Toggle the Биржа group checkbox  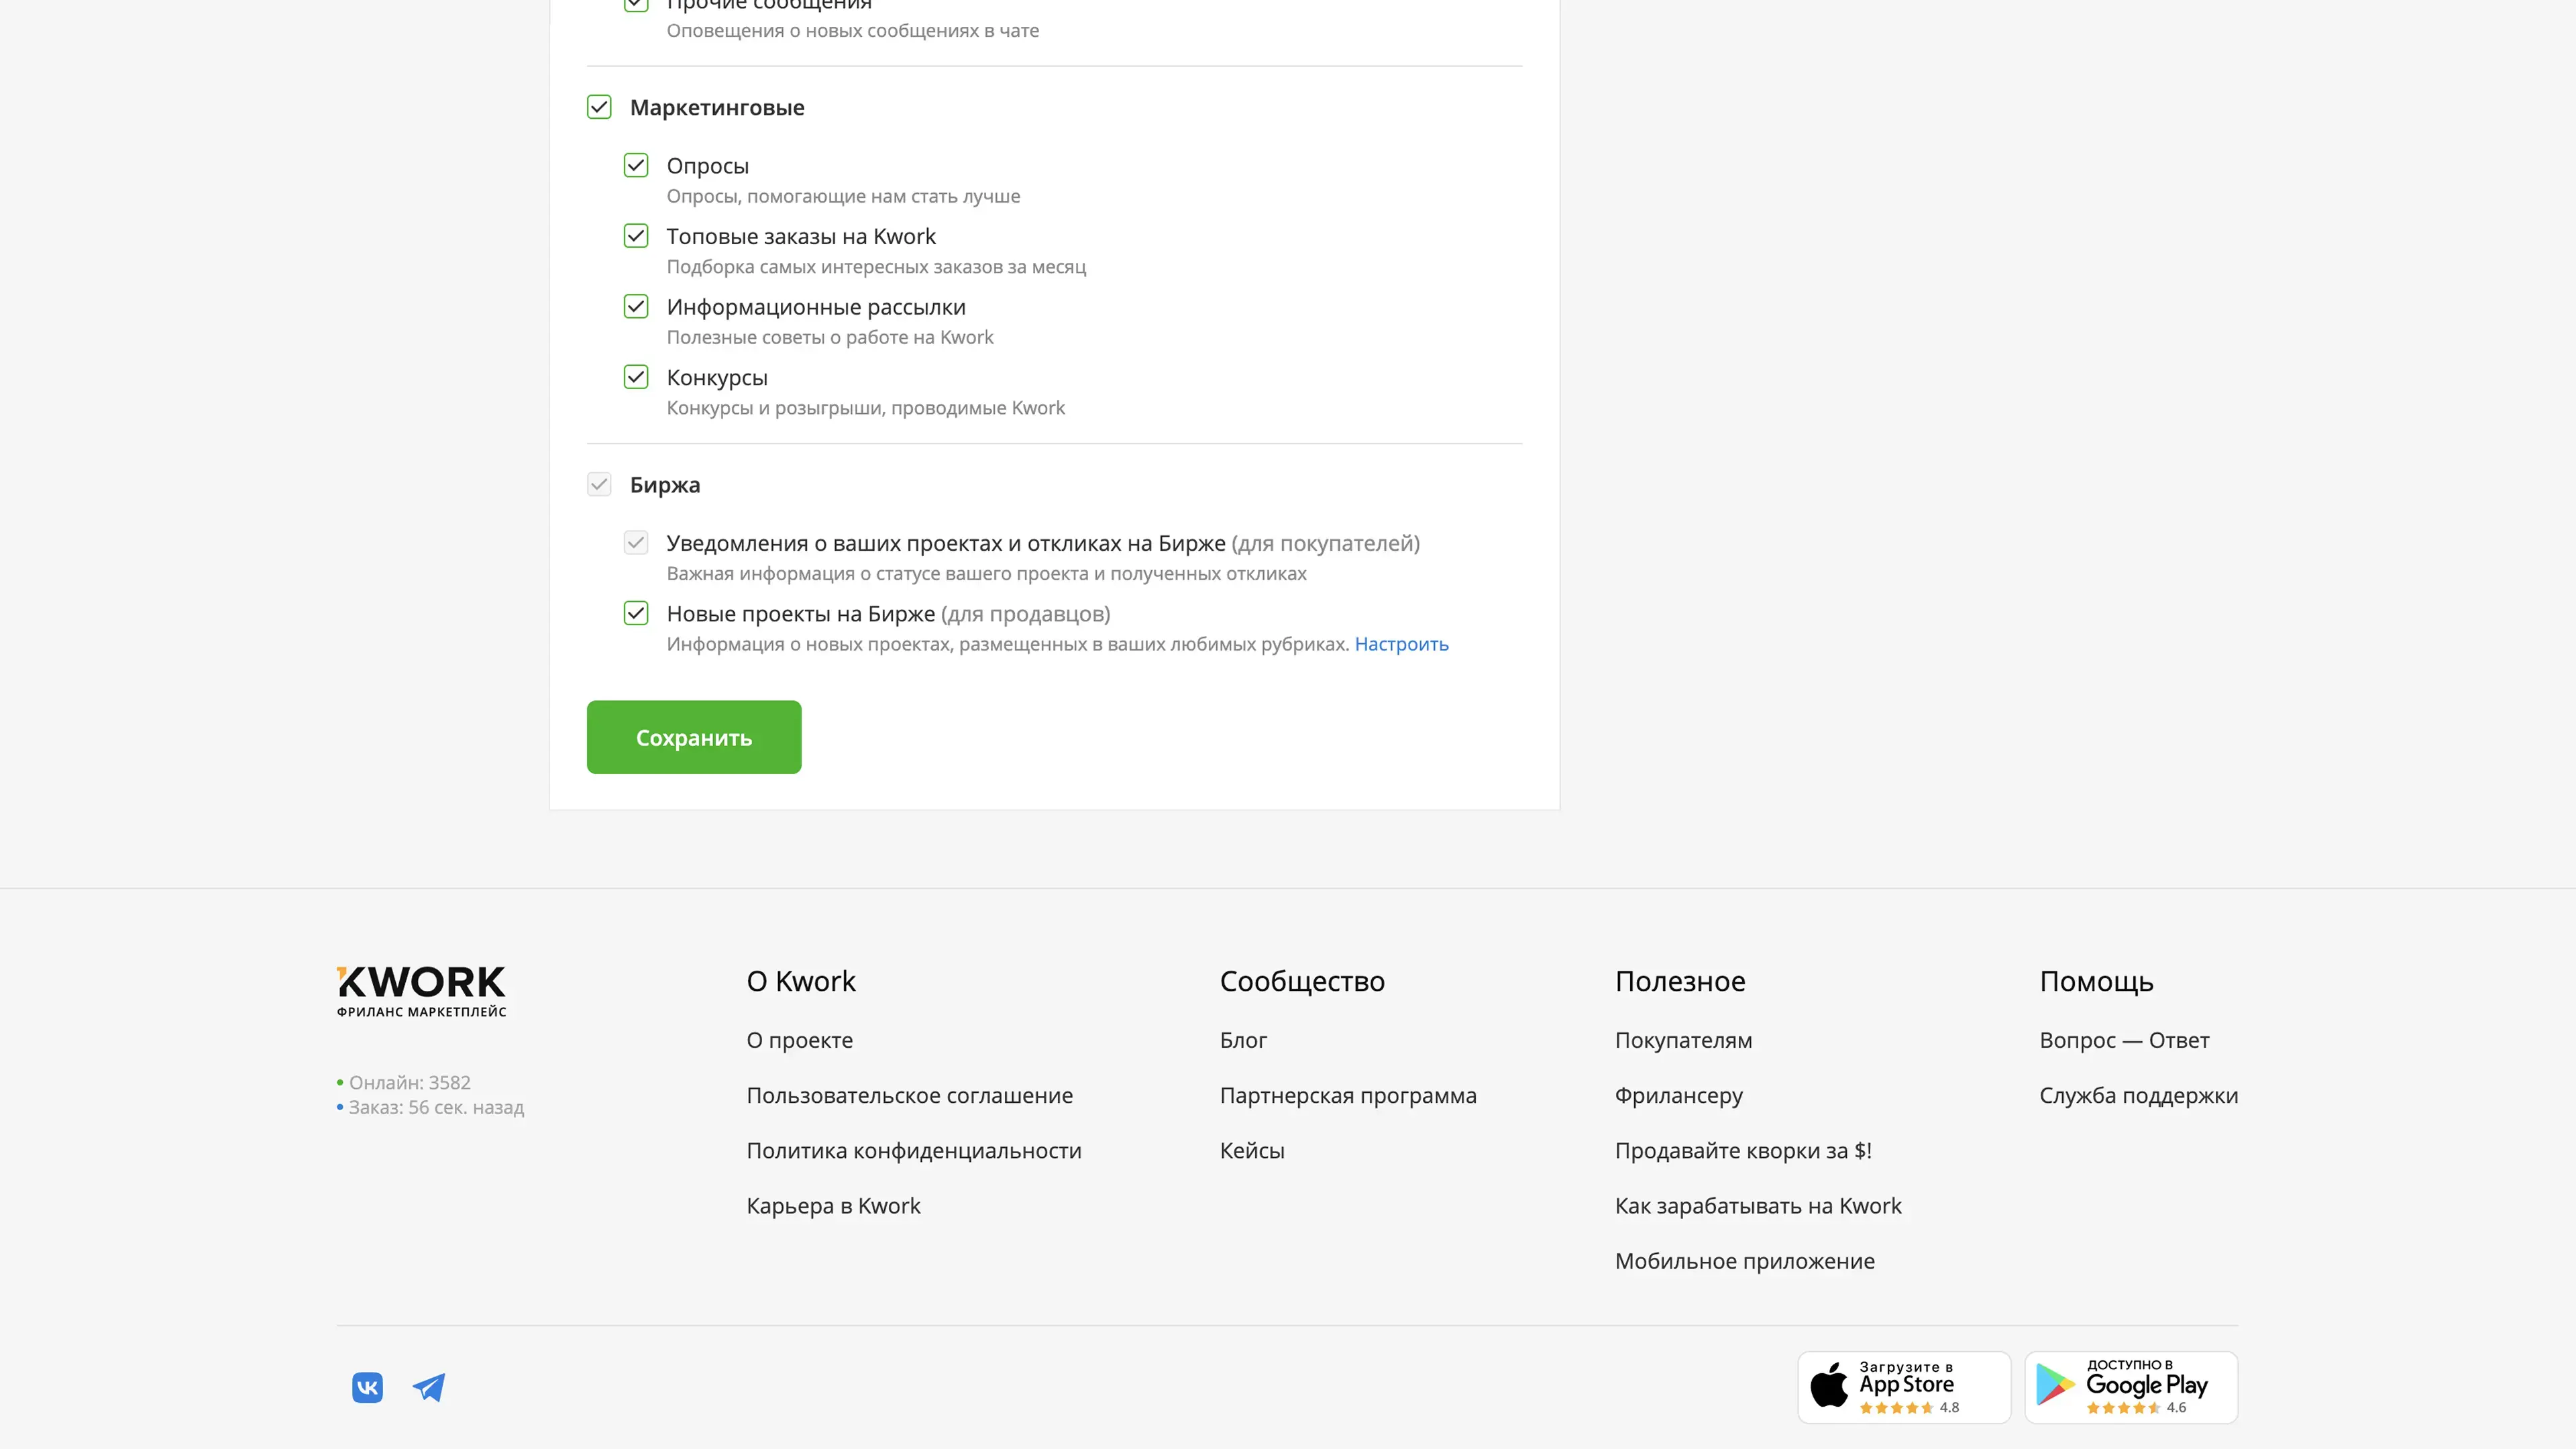tap(599, 485)
